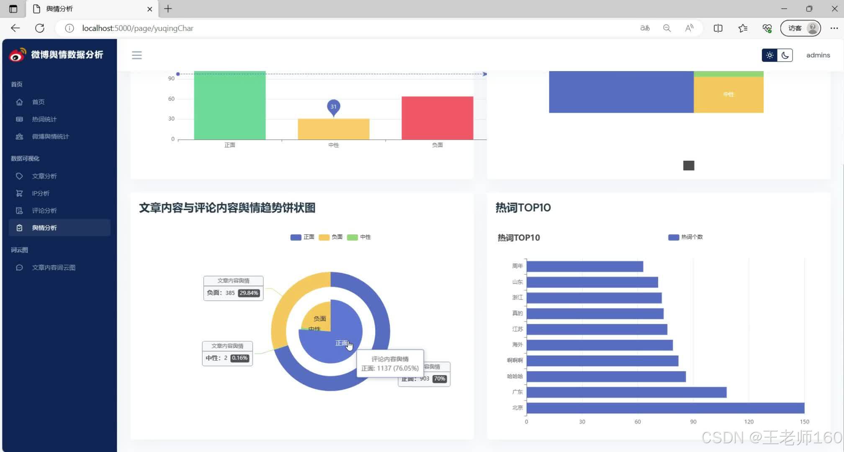Toggle the 负面 legend swatch in the pie chart

pyautogui.click(x=324, y=237)
